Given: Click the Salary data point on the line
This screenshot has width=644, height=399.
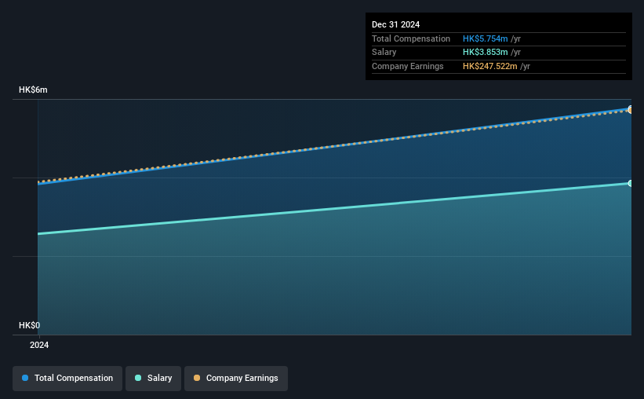Looking at the screenshot, I should pyautogui.click(x=630, y=184).
